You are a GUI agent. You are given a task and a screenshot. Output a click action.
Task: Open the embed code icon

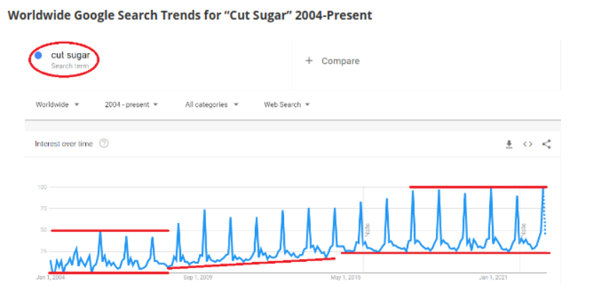pos(528,144)
